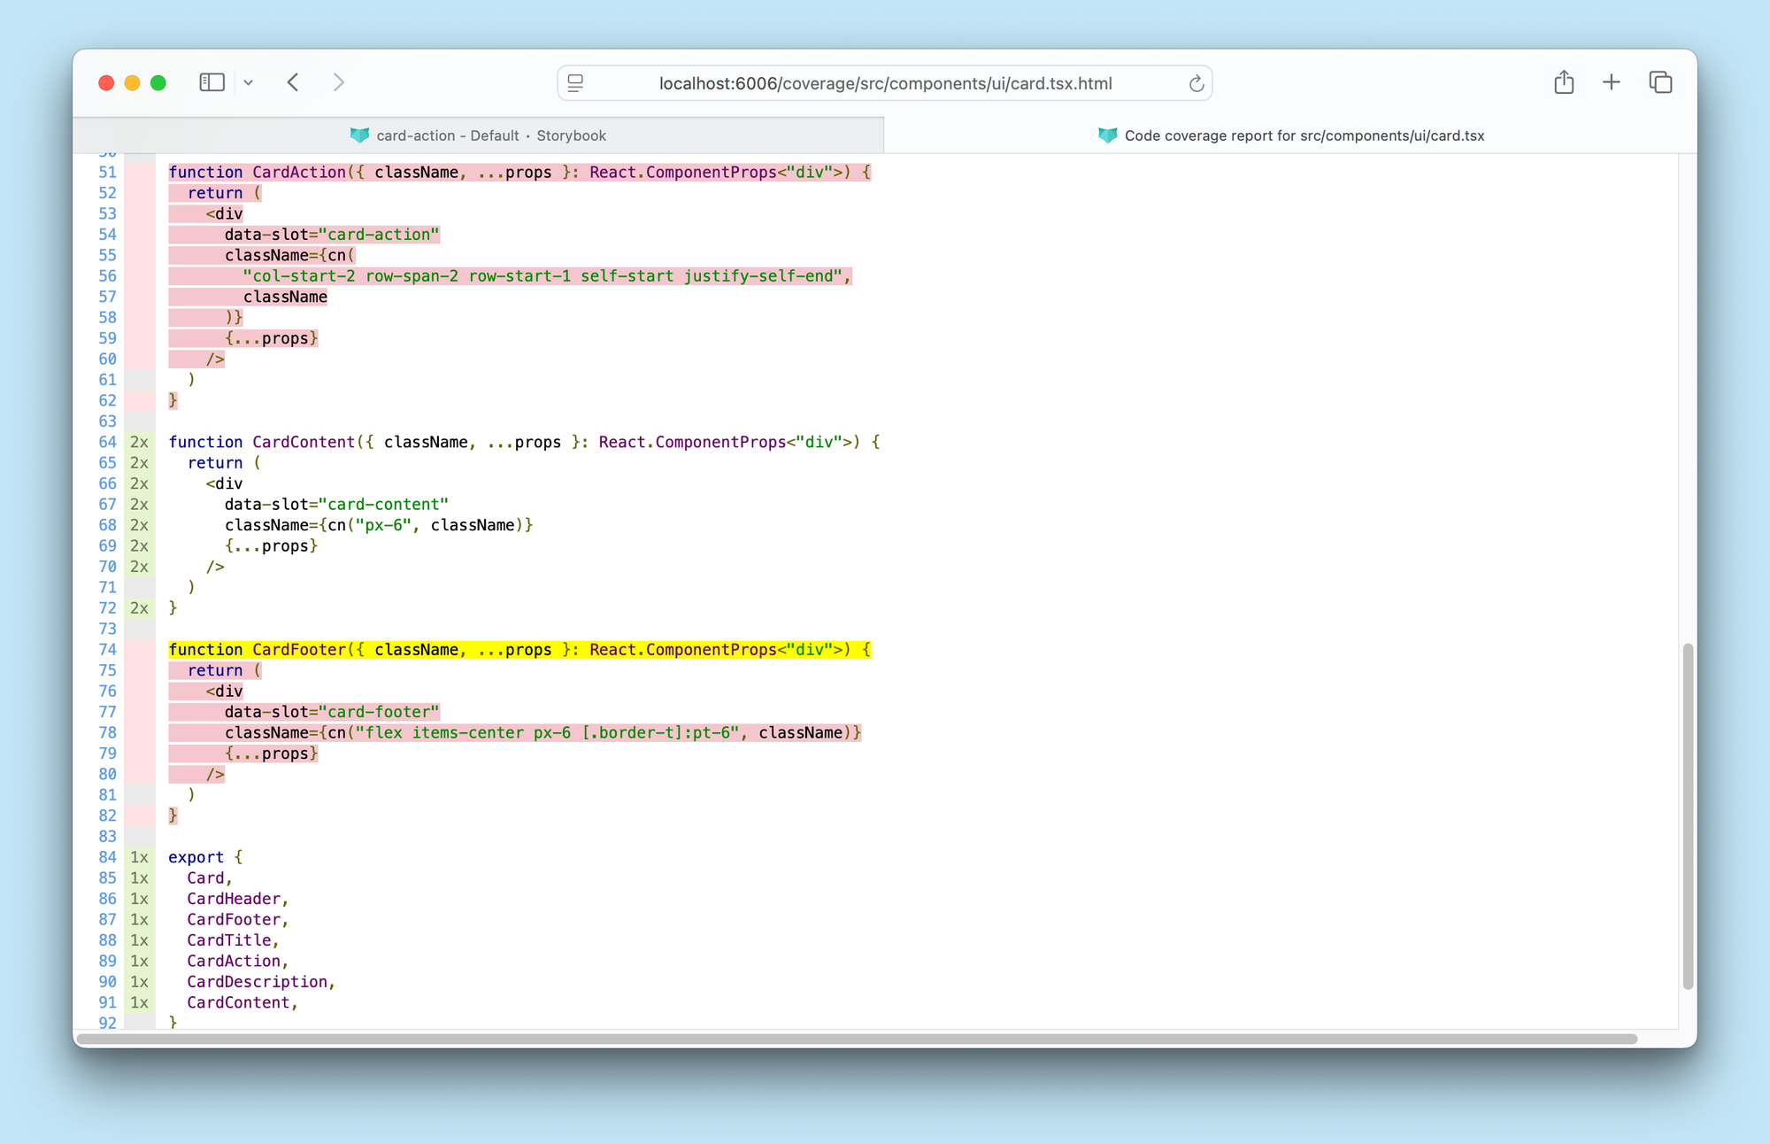1770x1144 pixels.
Task: Navigate back to the previous page
Action: (x=294, y=81)
